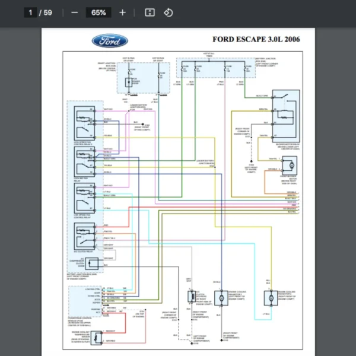Click the fit to page icon
Viewport: 356px width, 356px height.
click(x=150, y=12)
